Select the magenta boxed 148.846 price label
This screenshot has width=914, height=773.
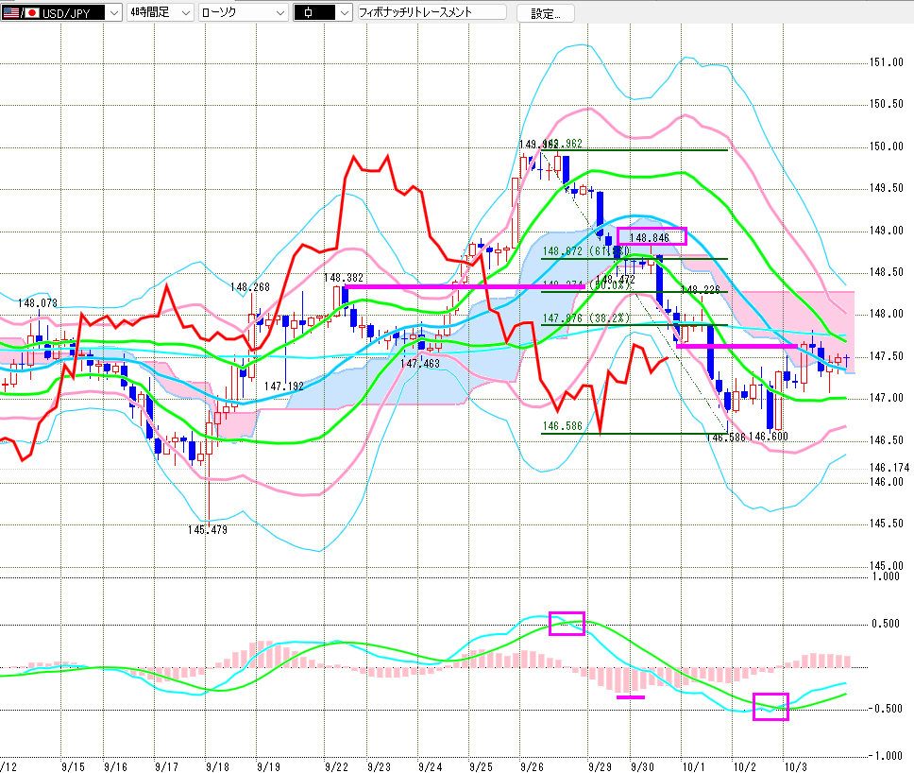[x=652, y=236]
